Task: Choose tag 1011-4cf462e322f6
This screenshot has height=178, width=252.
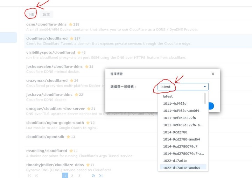Action: click(x=183, y=118)
